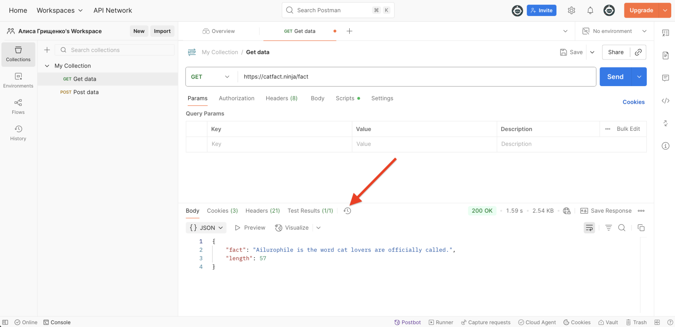The height and width of the screenshot is (327, 675).
Task: Click the Invite button
Action: (x=542, y=11)
